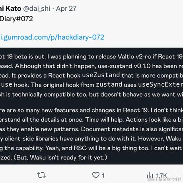Click the retweet arrows icon

(41, 175)
